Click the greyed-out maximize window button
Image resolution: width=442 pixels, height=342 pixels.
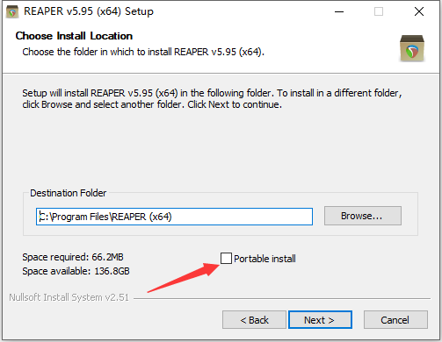pyautogui.click(x=379, y=11)
